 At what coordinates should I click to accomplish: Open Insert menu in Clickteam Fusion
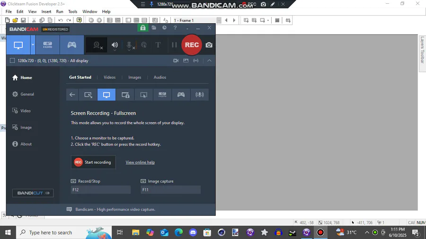[46, 12]
